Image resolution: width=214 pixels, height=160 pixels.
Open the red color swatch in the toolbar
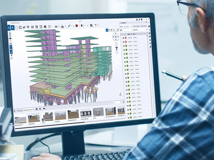(77, 26)
